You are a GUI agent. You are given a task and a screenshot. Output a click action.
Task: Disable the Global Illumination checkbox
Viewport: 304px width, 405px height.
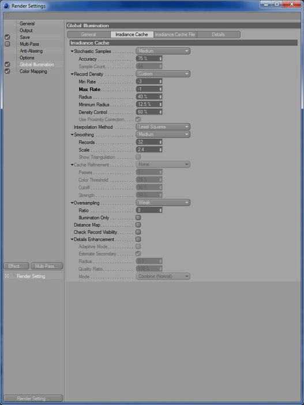click(7, 65)
